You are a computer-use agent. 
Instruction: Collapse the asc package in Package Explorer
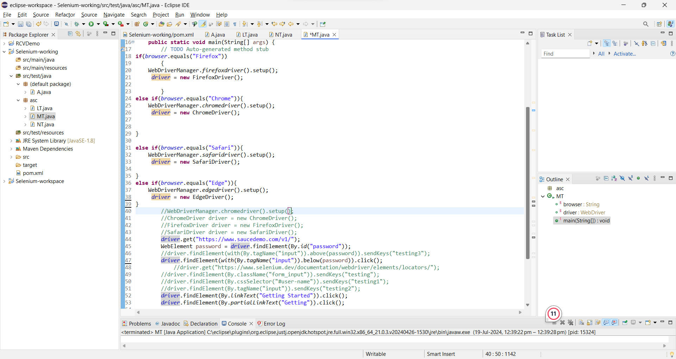tap(18, 100)
